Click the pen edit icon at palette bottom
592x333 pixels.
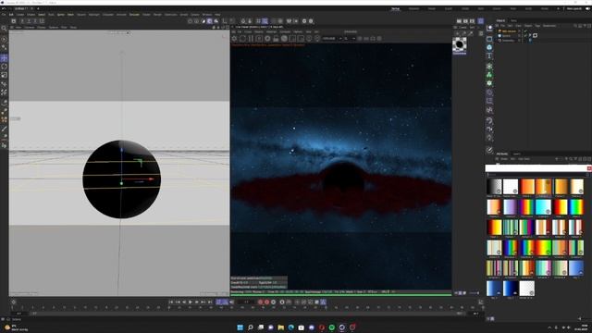point(489,150)
